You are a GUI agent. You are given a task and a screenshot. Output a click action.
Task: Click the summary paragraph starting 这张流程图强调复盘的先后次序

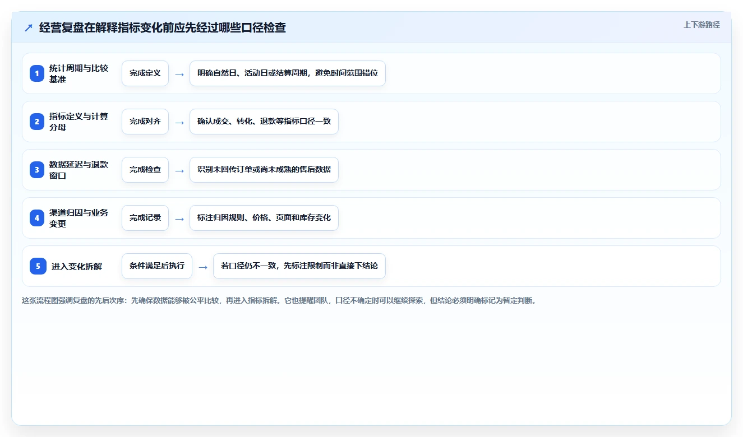tap(279, 300)
